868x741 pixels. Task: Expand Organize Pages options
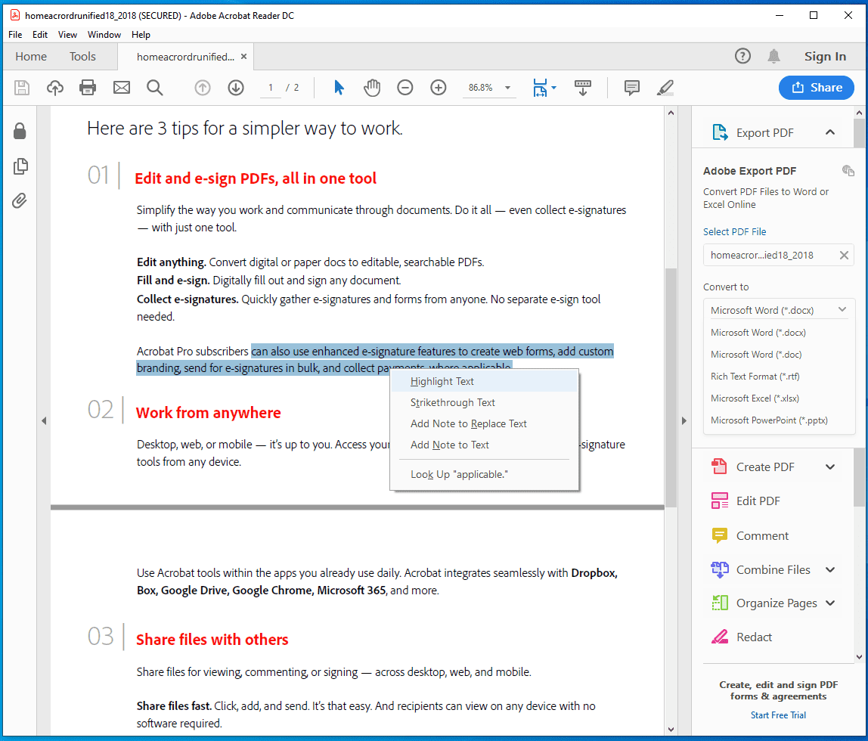pos(829,603)
